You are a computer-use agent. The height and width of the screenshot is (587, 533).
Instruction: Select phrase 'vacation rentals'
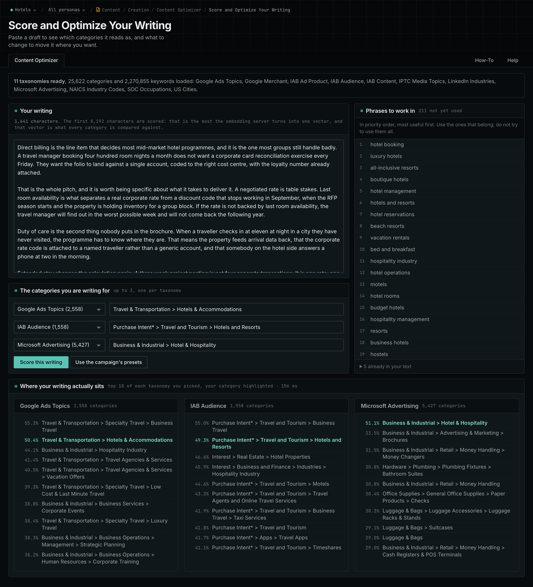439,238
